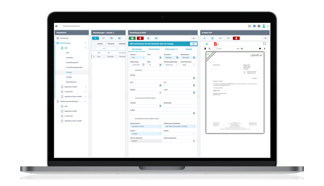
Task: Open the list search/filter icon in Bewerbungen toolbar
Action: coord(111,38)
